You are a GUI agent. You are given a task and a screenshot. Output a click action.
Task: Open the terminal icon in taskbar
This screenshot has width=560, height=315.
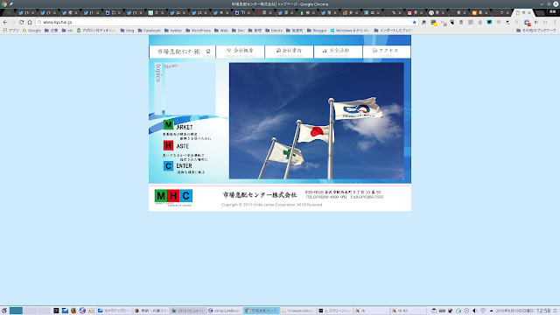pos(56,311)
